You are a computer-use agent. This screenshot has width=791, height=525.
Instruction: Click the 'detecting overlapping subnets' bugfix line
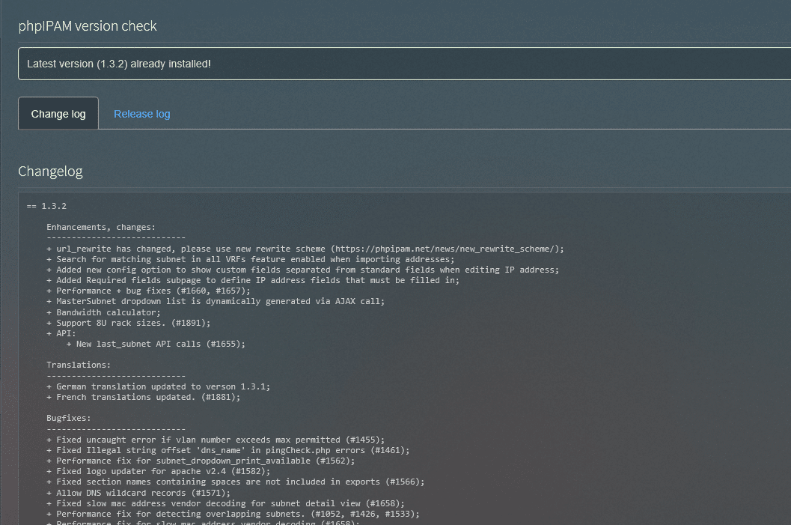[233, 515]
